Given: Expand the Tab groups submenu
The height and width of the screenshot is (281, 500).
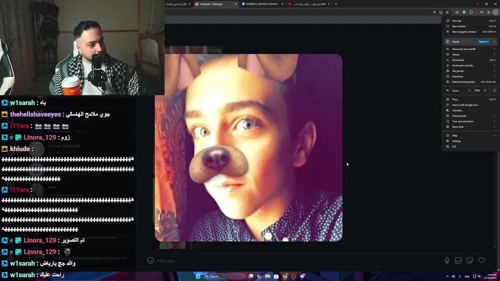Looking at the screenshot, I should 471,71.
